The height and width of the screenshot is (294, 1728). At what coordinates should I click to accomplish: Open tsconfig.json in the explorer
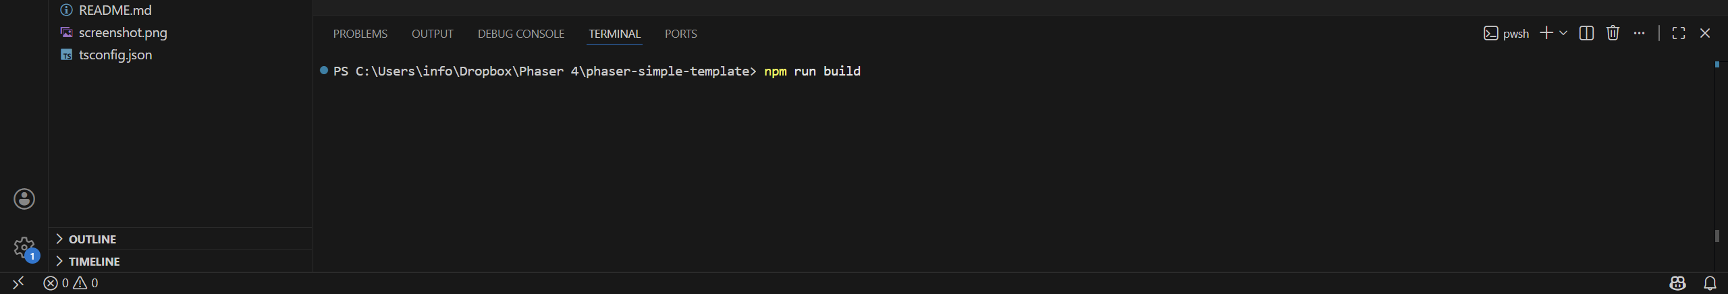115,55
